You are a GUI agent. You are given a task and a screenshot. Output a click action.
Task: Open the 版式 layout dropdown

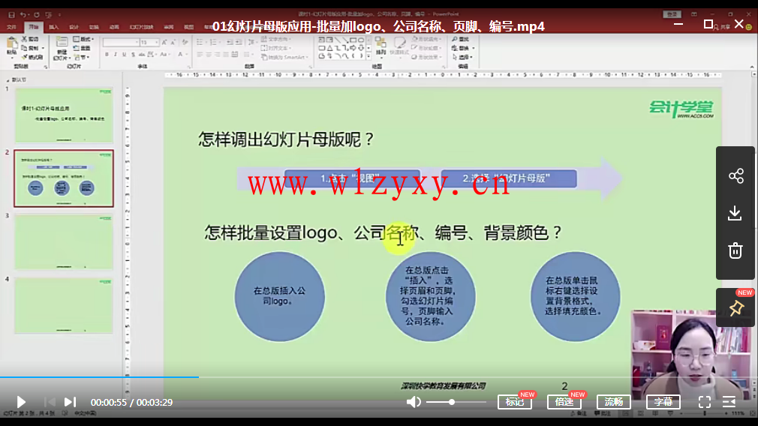coord(83,39)
